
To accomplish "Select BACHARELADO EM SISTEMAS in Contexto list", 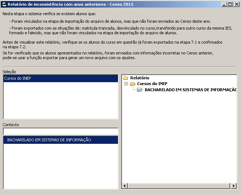I will click(49, 140).
